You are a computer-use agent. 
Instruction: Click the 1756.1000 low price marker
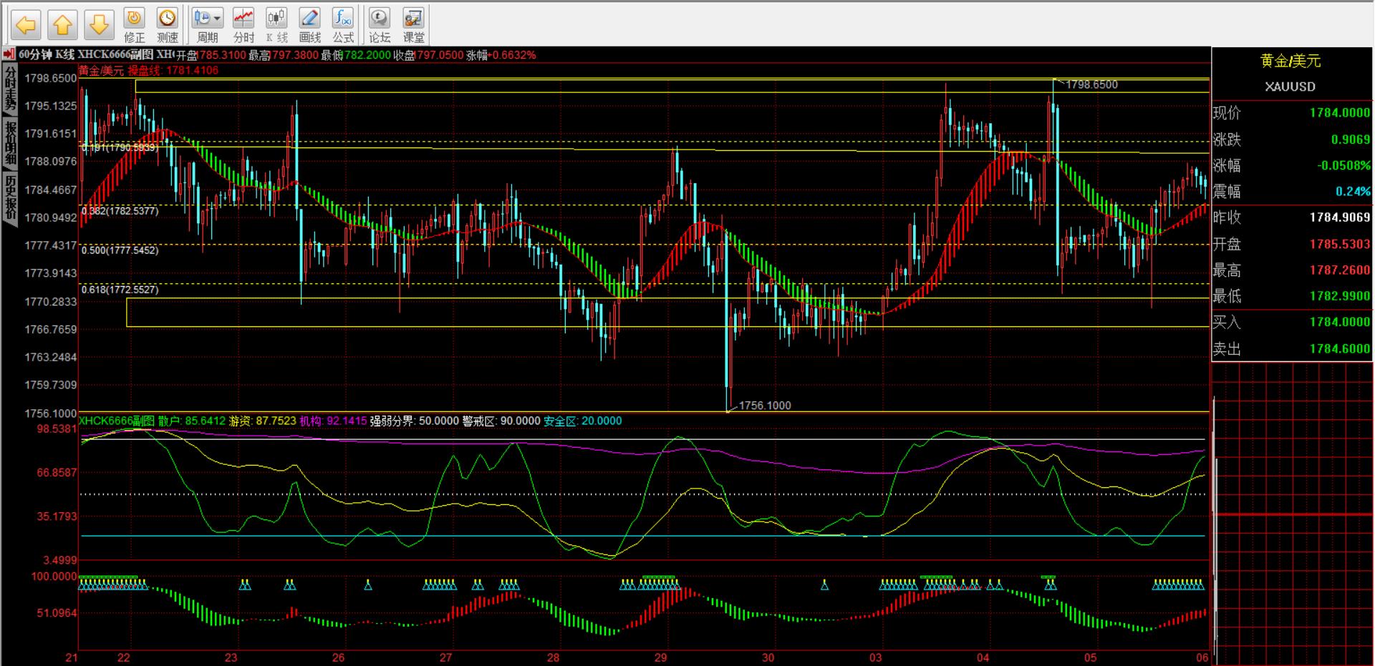(765, 406)
